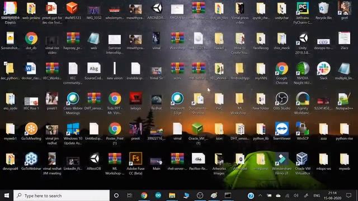
Task: Show hidden system tray icons
Action: [260, 195]
